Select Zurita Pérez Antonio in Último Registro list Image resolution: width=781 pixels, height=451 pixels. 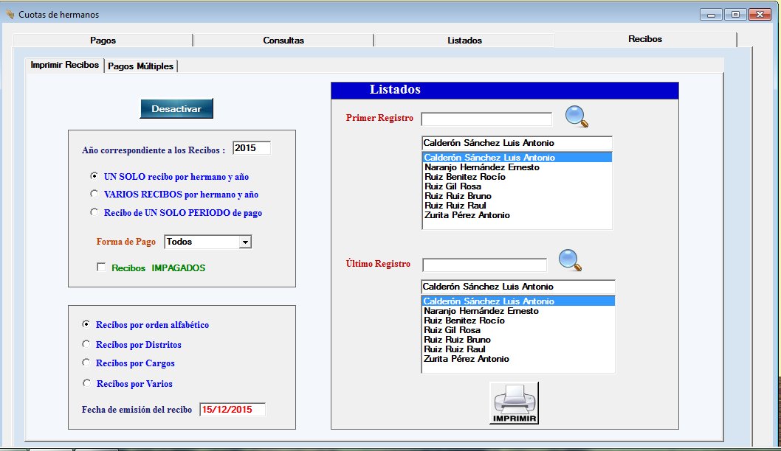466,359
